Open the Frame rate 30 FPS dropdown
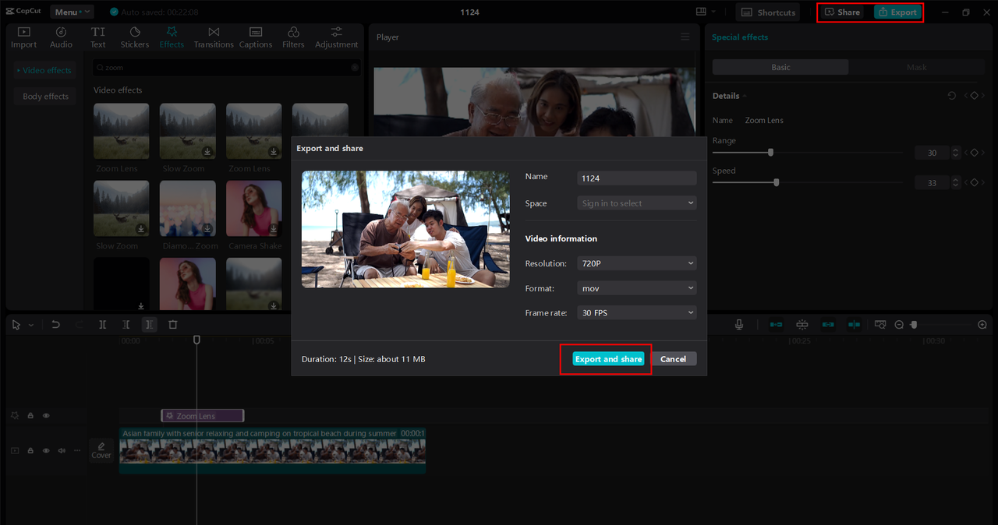The height and width of the screenshot is (525, 998). [636, 312]
